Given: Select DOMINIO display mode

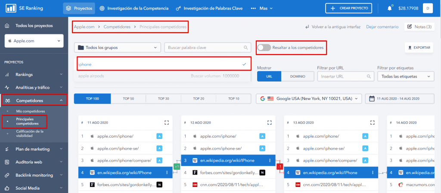Looking at the screenshot, I should click(298, 76).
